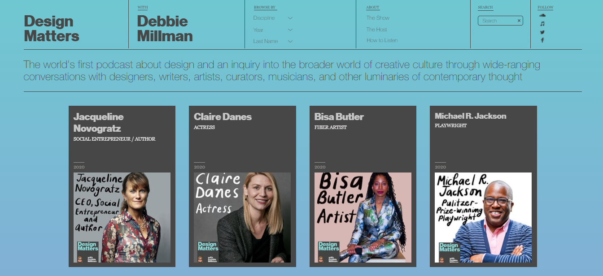Select the About section heading

coord(372,7)
